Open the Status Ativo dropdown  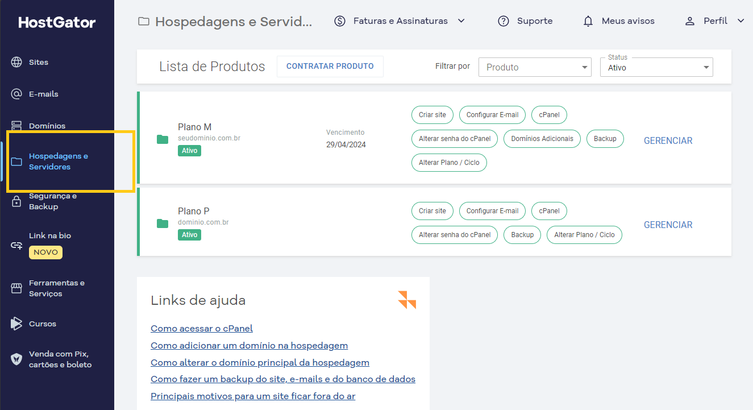[656, 67]
